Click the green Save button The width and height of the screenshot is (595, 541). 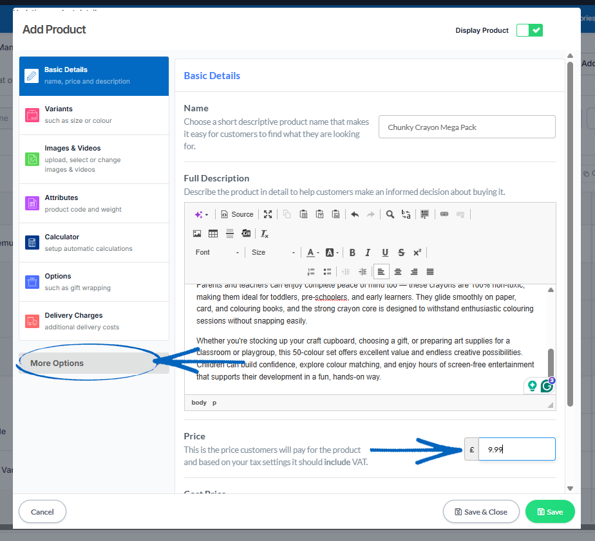point(550,512)
